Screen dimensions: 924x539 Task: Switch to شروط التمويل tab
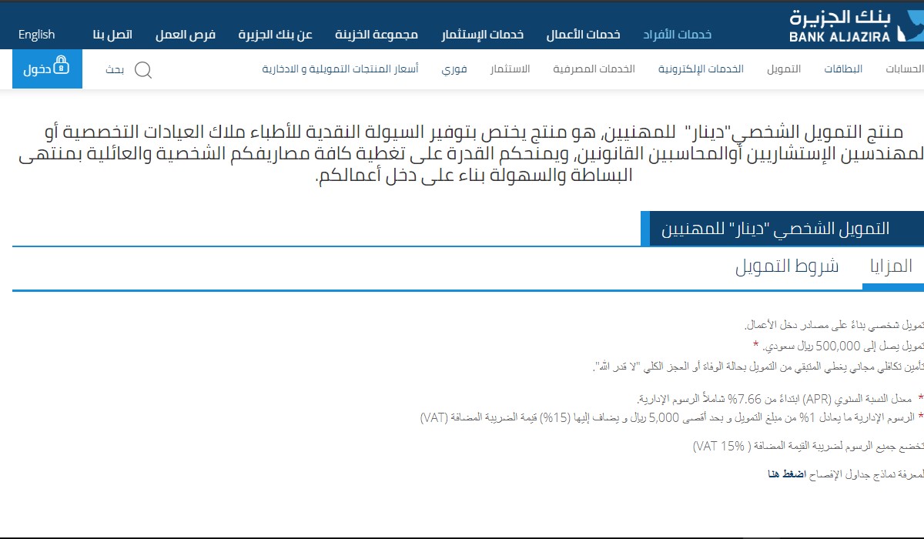(787, 266)
